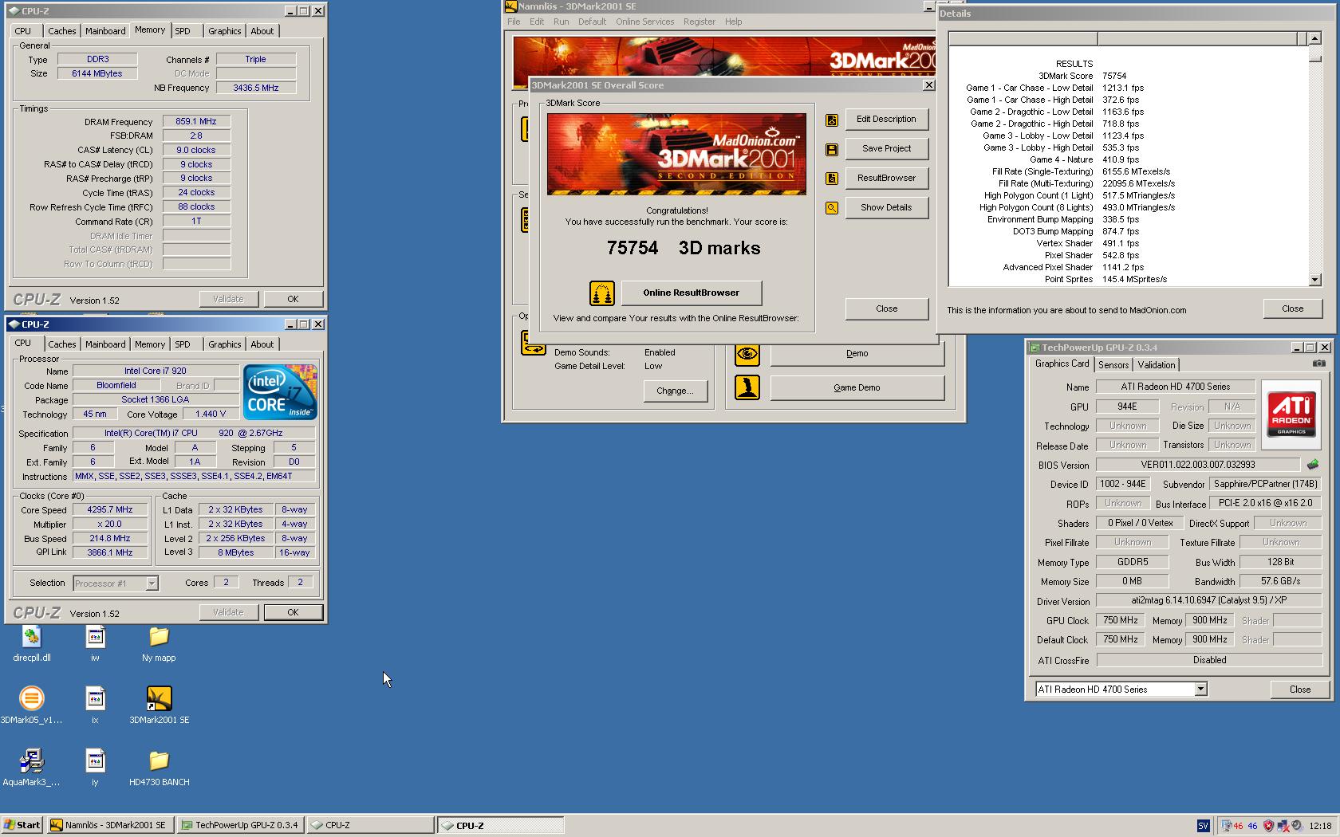The image size is (1340, 837).
Task: Click the Online ResultBrowser button
Action: tap(691, 293)
